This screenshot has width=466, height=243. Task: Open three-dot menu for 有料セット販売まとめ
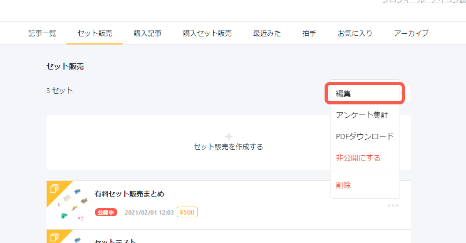pyautogui.click(x=393, y=206)
